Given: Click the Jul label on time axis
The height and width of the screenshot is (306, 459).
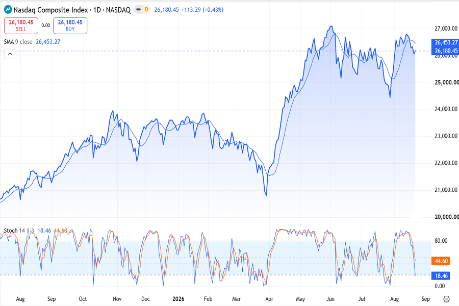Looking at the screenshot, I should [x=362, y=299].
